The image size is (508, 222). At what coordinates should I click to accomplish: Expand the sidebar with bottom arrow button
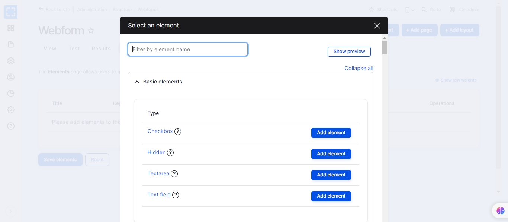[11, 211]
